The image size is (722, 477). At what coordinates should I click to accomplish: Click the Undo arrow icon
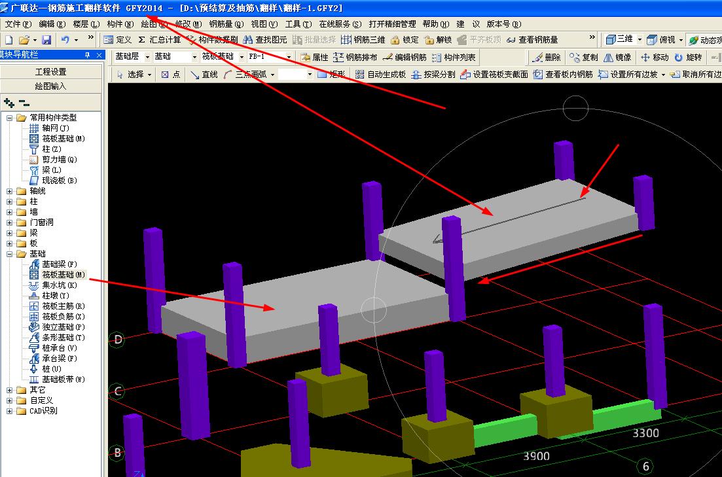[65, 40]
